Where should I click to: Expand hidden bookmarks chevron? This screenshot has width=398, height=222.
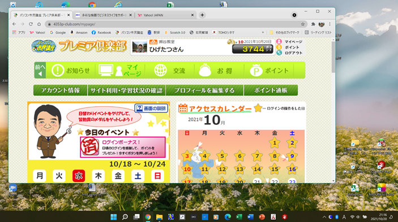pos(263,32)
